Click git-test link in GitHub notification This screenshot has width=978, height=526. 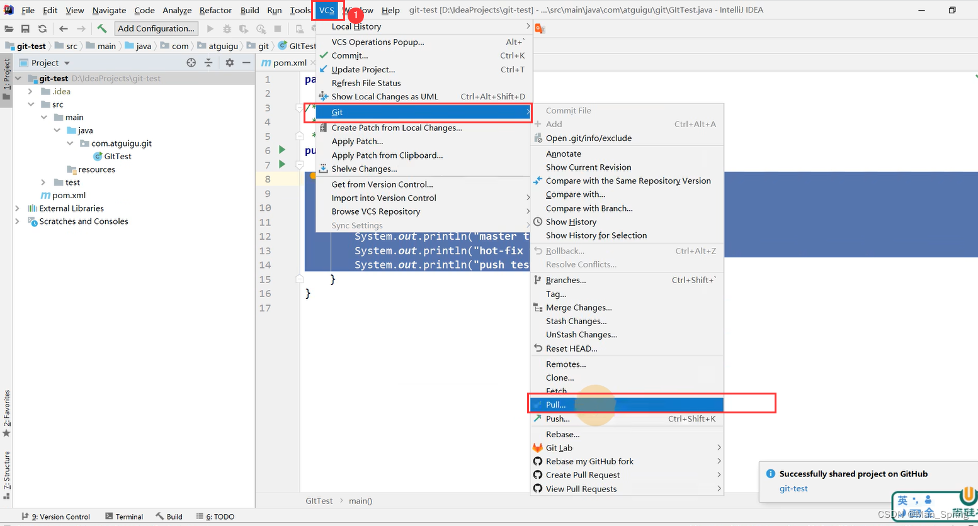(793, 488)
